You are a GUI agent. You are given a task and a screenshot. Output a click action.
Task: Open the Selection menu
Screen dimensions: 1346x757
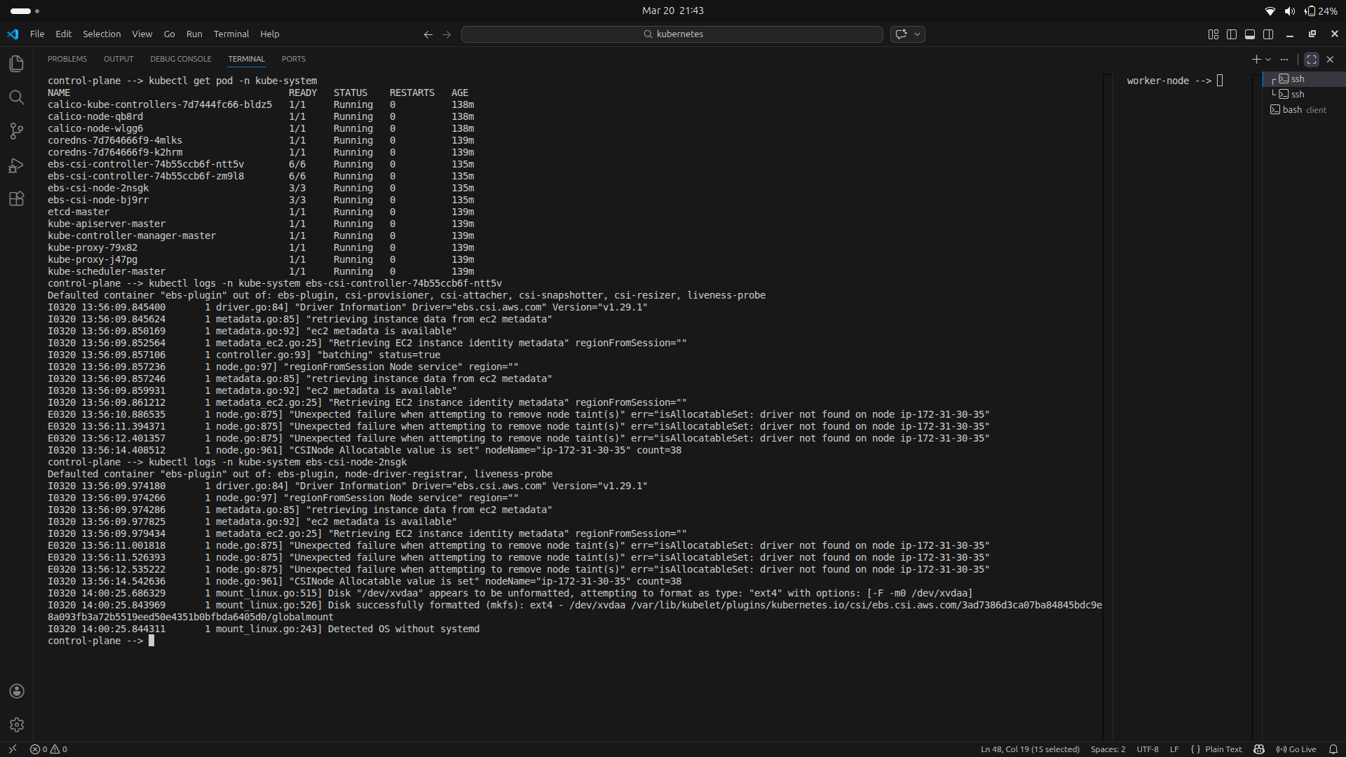[x=102, y=34]
